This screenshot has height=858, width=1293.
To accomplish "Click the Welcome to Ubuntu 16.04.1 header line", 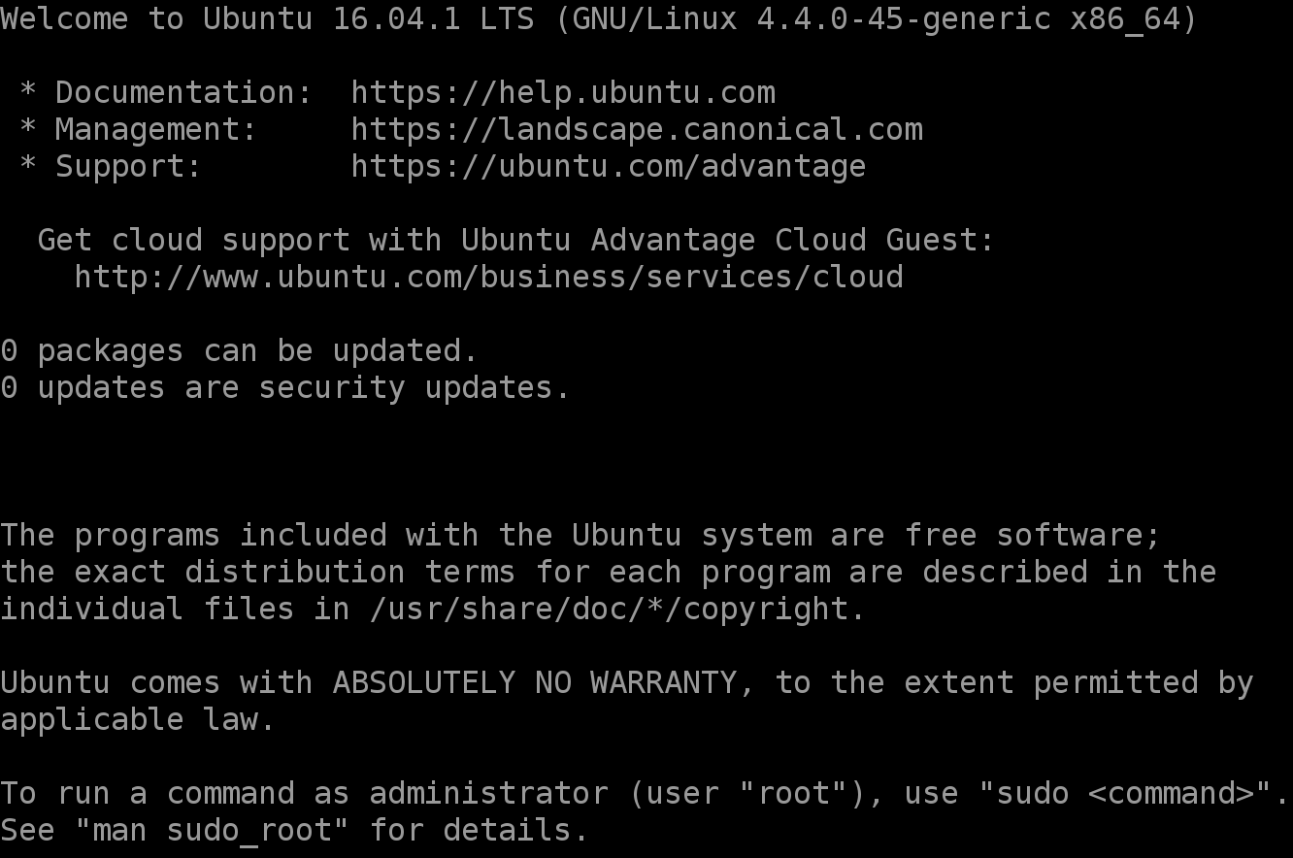I will click(599, 19).
